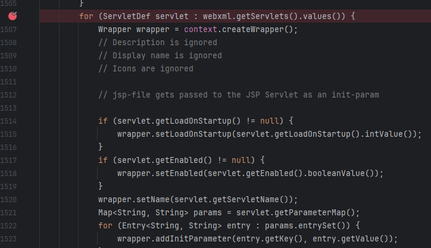Click the "Description is ignored" comment
Viewport: 431px width, 248px height.
click(157, 42)
